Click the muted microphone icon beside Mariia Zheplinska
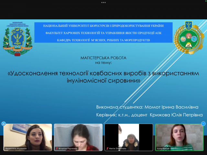This screenshot has width=207, height=155. click(107, 149)
